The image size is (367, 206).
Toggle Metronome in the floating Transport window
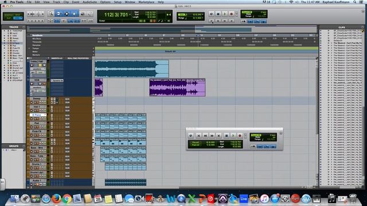coord(260,146)
